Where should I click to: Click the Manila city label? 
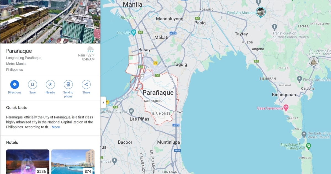(x=132, y=4)
